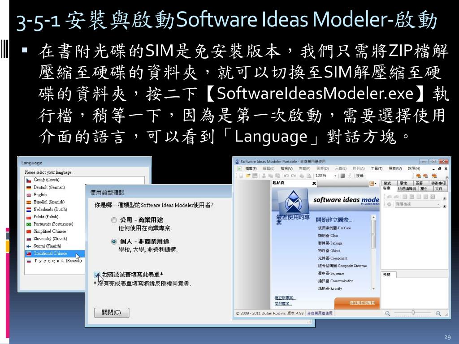Click 元件圖-Component diagram entry

333,258
